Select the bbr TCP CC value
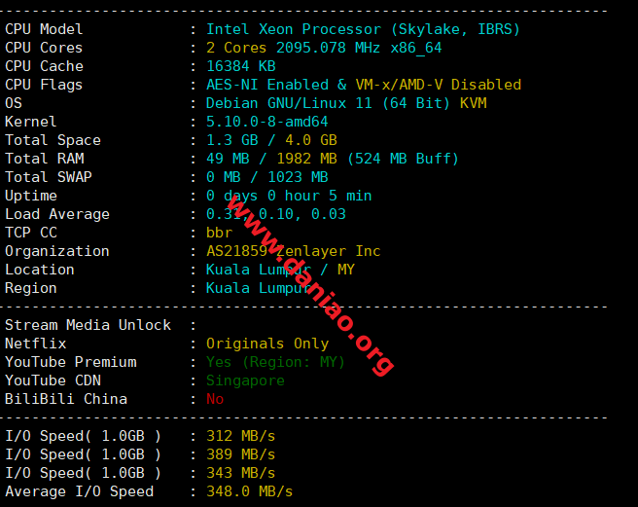 (220, 233)
